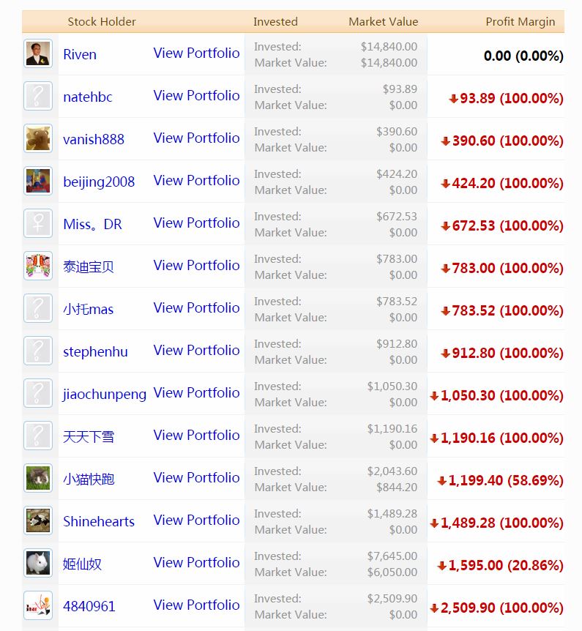Click the avatar beside Miss。DR

[x=38, y=224]
